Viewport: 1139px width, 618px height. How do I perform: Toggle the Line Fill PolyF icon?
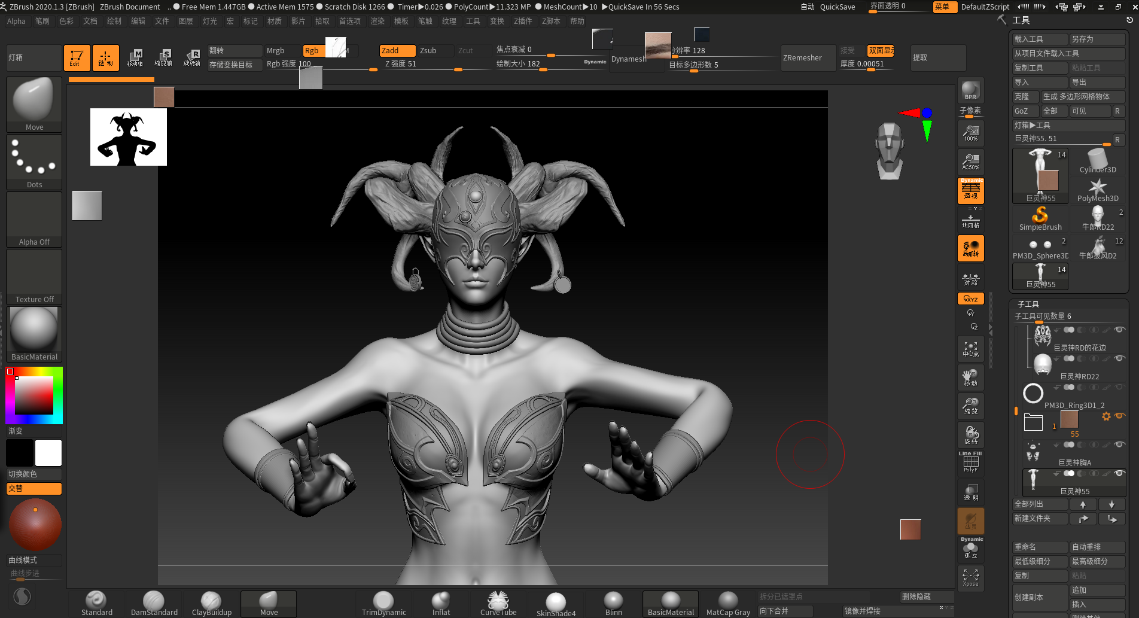970,462
